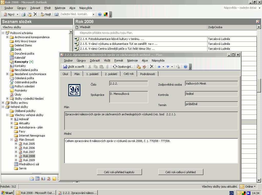Switch to the 1. pololetí tab
This screenshot has height=195, width=262.
pos(92,74)
